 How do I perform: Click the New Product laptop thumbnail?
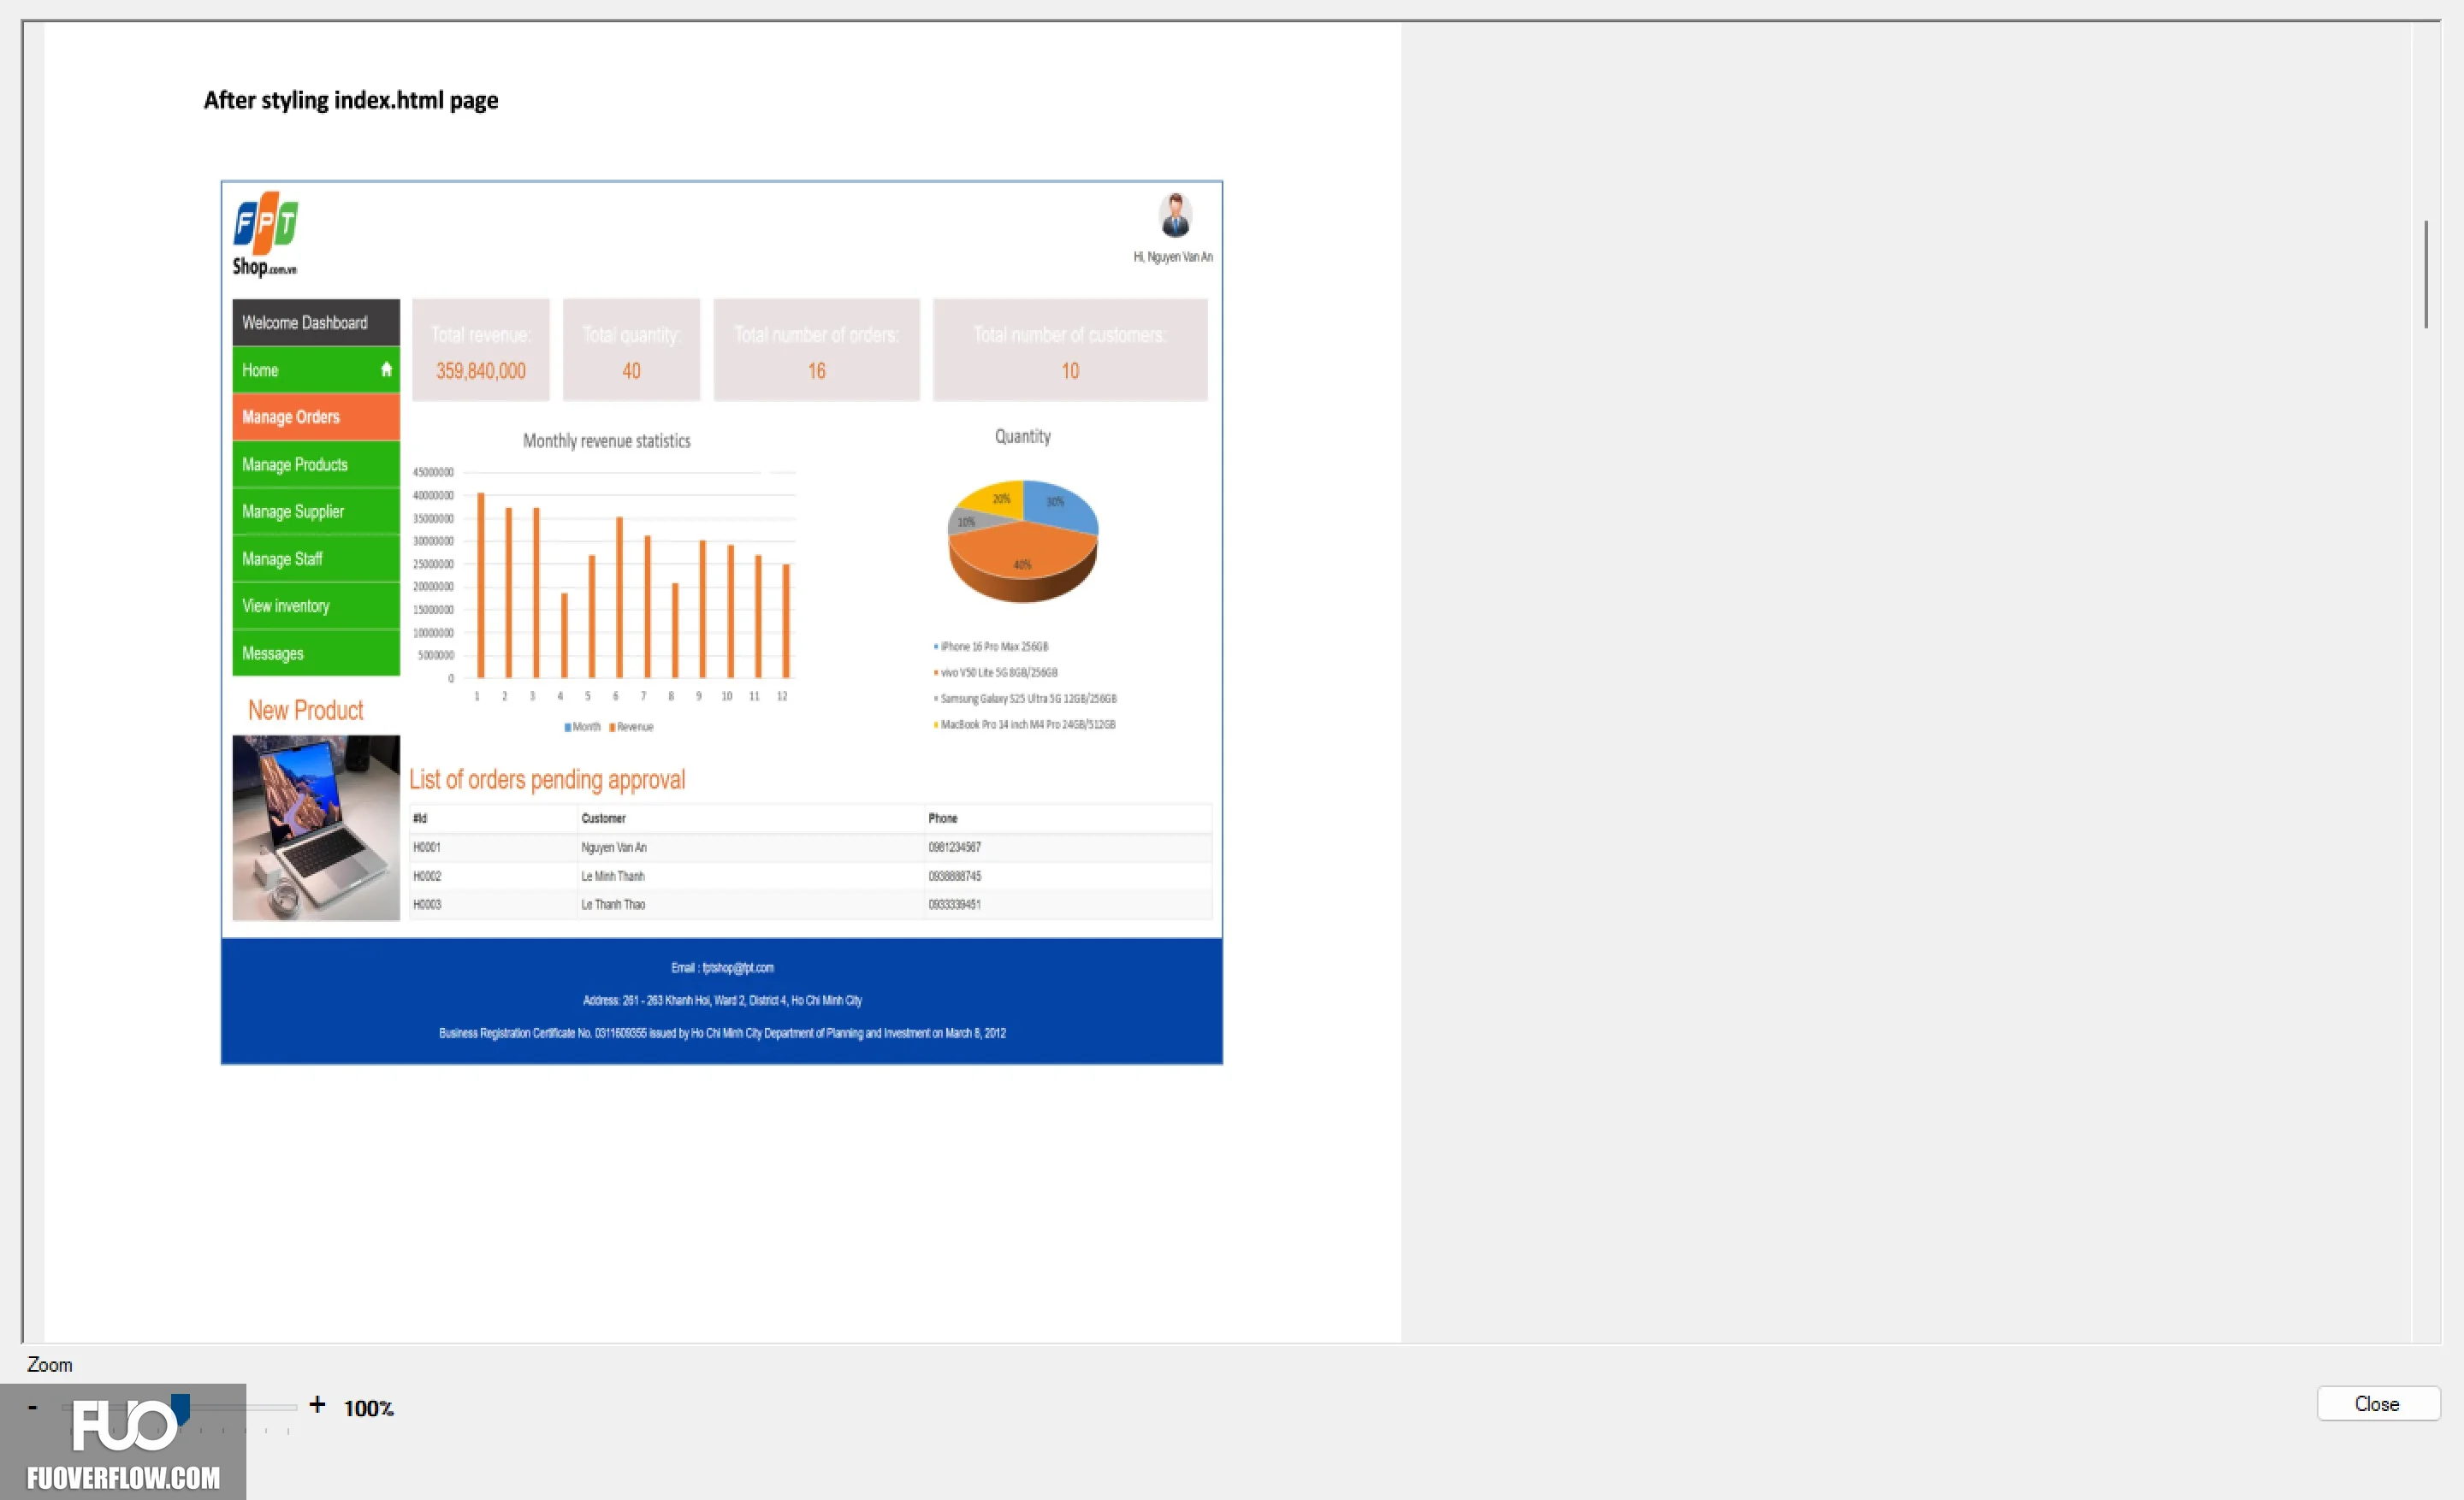(x=316, y=828)
